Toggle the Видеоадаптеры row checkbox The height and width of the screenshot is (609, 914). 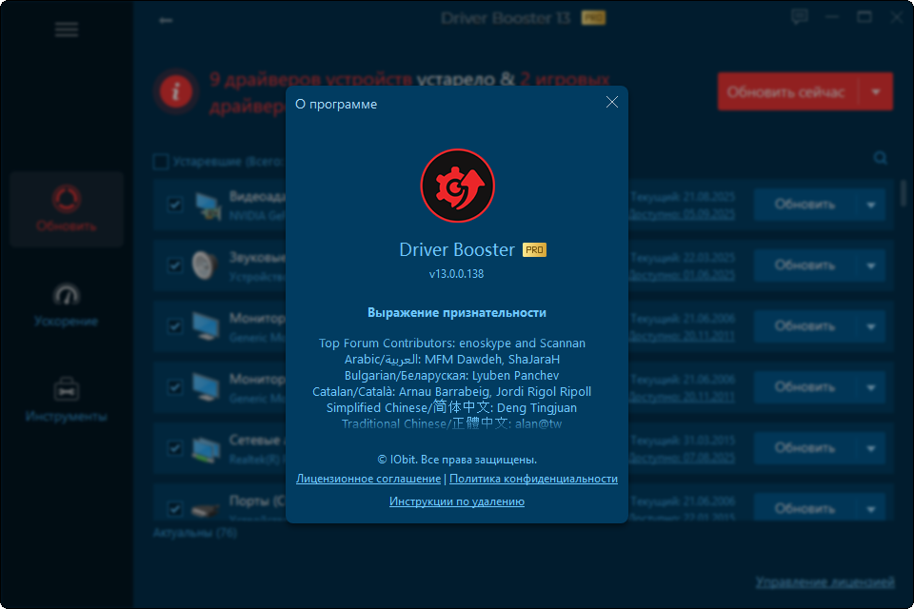click(x=174, y=205)
